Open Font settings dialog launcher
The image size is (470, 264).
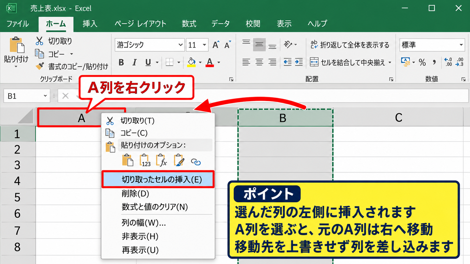pyautogui.click(x=231, y=79)
